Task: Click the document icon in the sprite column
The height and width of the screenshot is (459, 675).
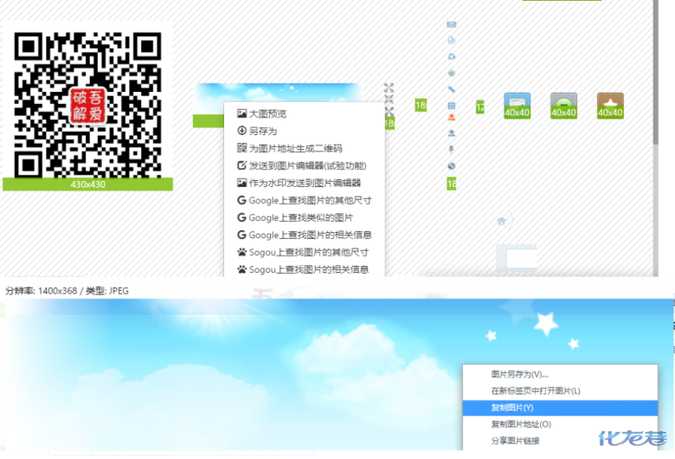Action: (x=451, y=40)
